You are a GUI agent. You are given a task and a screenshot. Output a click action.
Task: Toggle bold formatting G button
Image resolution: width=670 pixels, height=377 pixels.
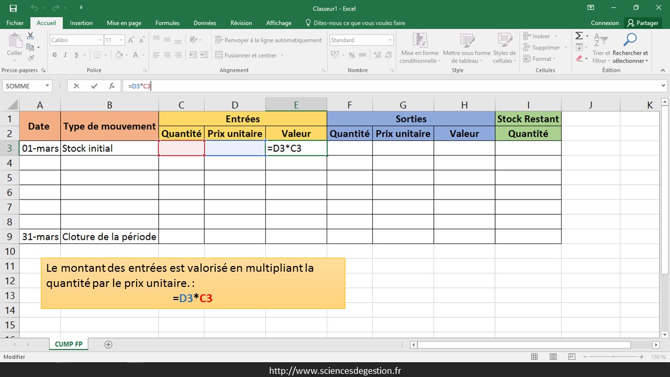click(54, 55)
